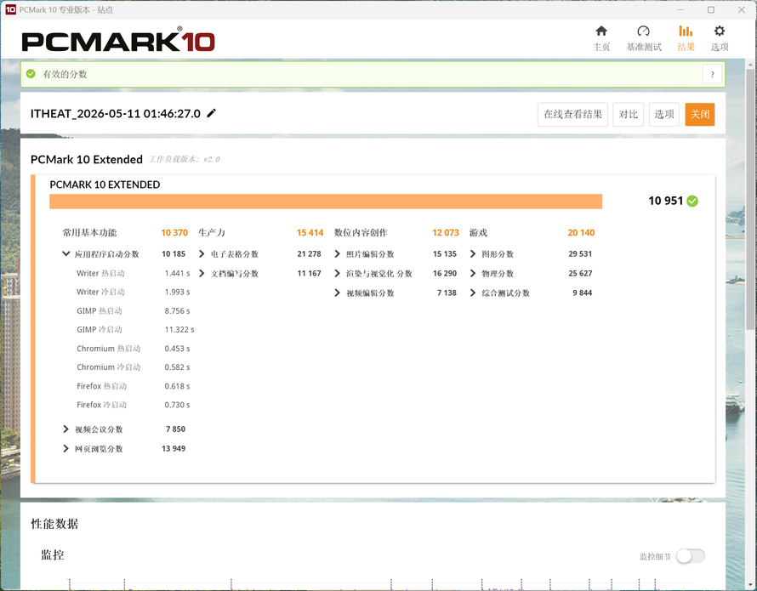Click the orange PCMARK 10 EXTENDED score bar
The image size is (757, 591).
click(x=326, y=202)
